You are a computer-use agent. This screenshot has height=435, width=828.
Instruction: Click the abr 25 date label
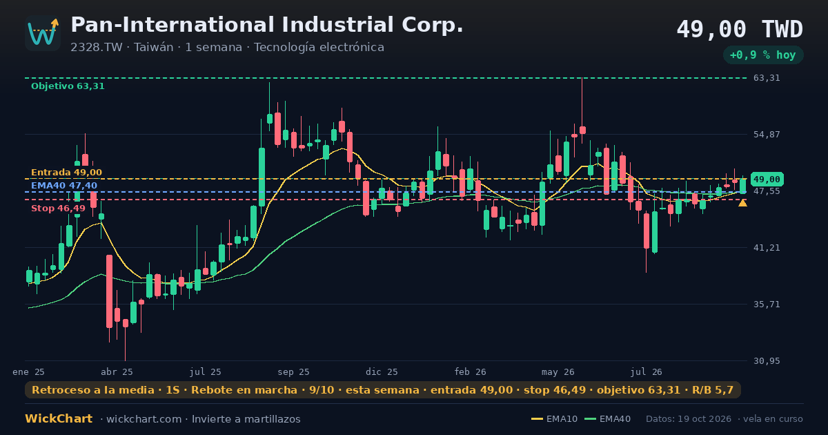click(117, 371)
